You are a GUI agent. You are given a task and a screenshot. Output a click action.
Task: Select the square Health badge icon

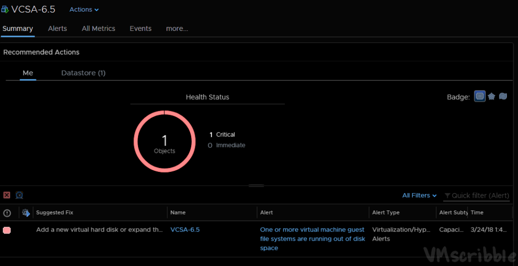click(480, 96)
